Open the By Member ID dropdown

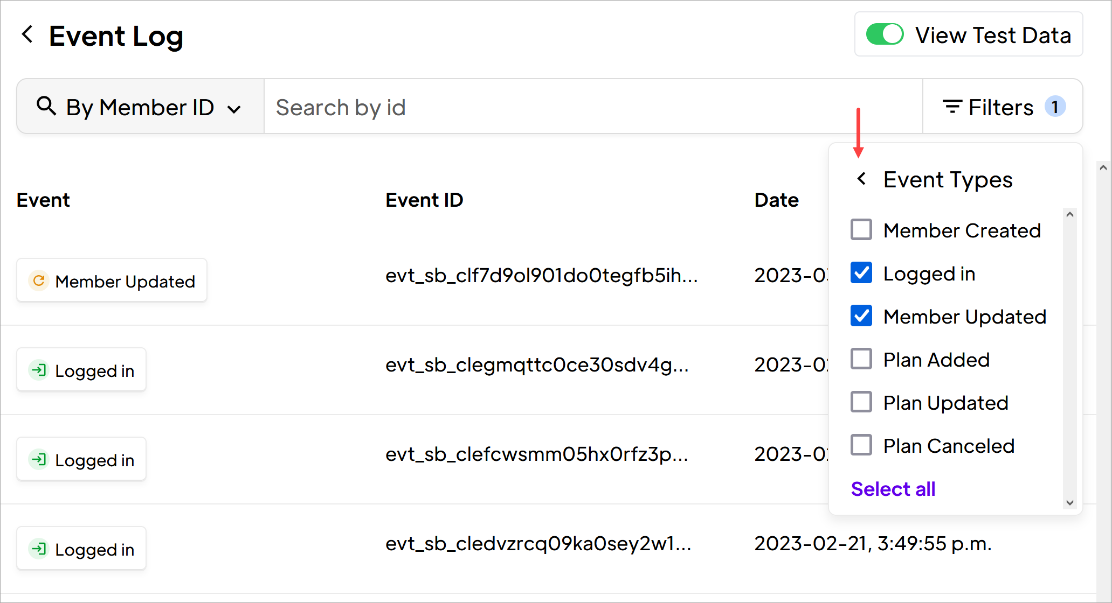pos(140,107)
